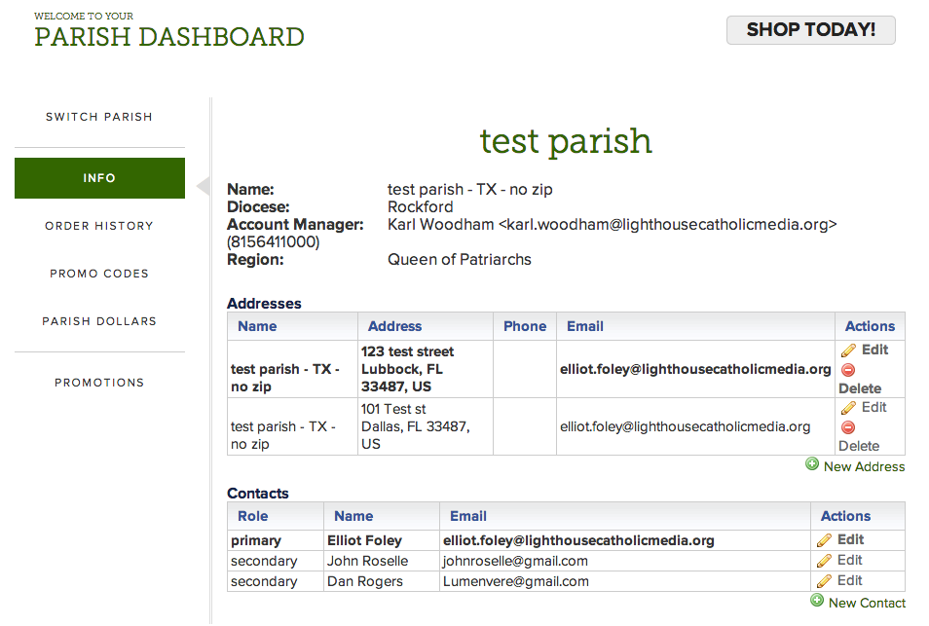Go to Order History in sidebar

pos(99,226)
